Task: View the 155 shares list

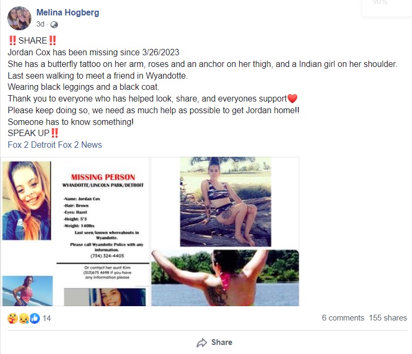Action: coord(388,318)
